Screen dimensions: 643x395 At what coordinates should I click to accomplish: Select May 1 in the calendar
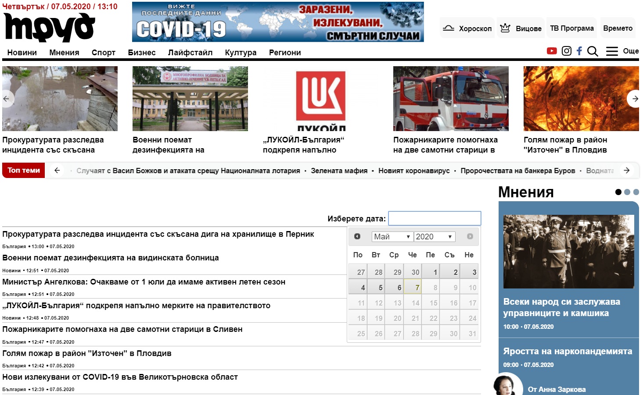click(x=431, y=272)
